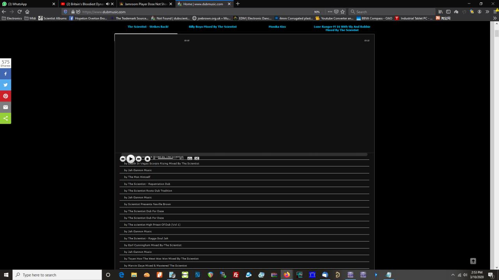The image size is (499, 280).
Task: Open "The Scientist - Strikes Back!" tab
Action: tap(148, 27)
